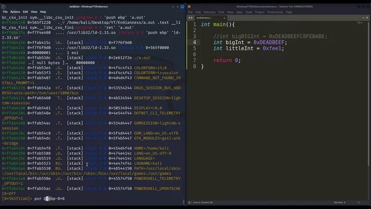Open the File menu in the terminal
This screenshot has height=209, width=371.
pos(5,12)
